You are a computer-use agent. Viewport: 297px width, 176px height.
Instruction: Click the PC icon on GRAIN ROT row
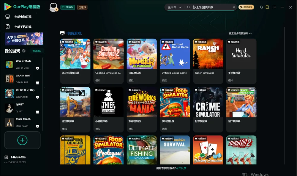pos(37,83)
